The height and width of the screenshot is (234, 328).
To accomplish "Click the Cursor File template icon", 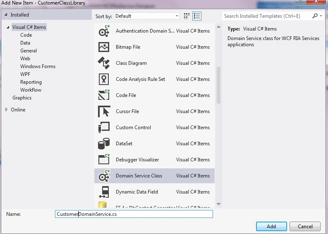I will [x=104, y=111].
